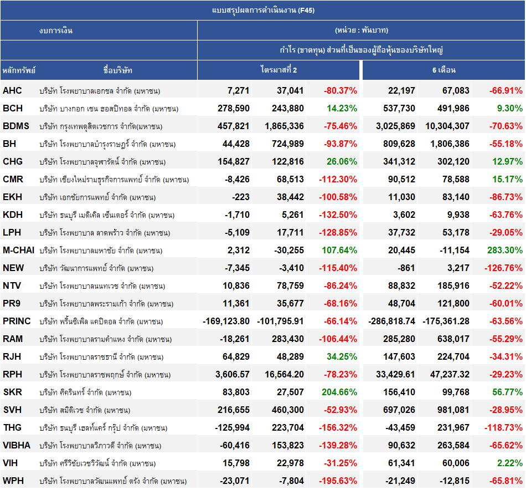Click the BDMS ticker symbol

16,126
